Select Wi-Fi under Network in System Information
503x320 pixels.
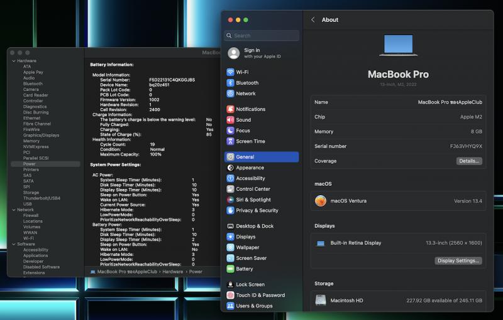click(x=28, y=238)
